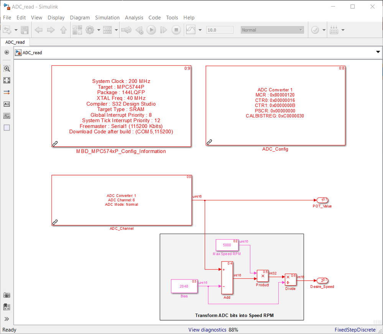383x334 pixels.
Task: Click the Model Advisor checkmark icon
Action: coord(315,30)
